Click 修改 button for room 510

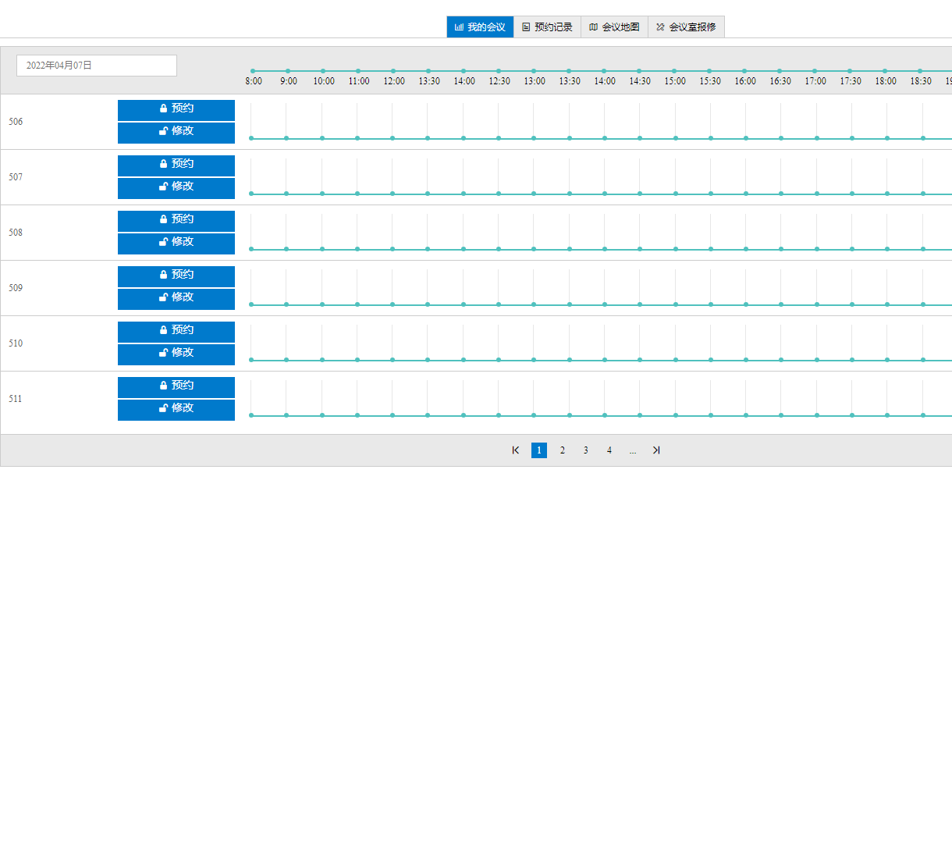tap(176, 354)
